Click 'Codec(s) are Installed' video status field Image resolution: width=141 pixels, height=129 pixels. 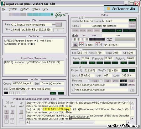104,26
